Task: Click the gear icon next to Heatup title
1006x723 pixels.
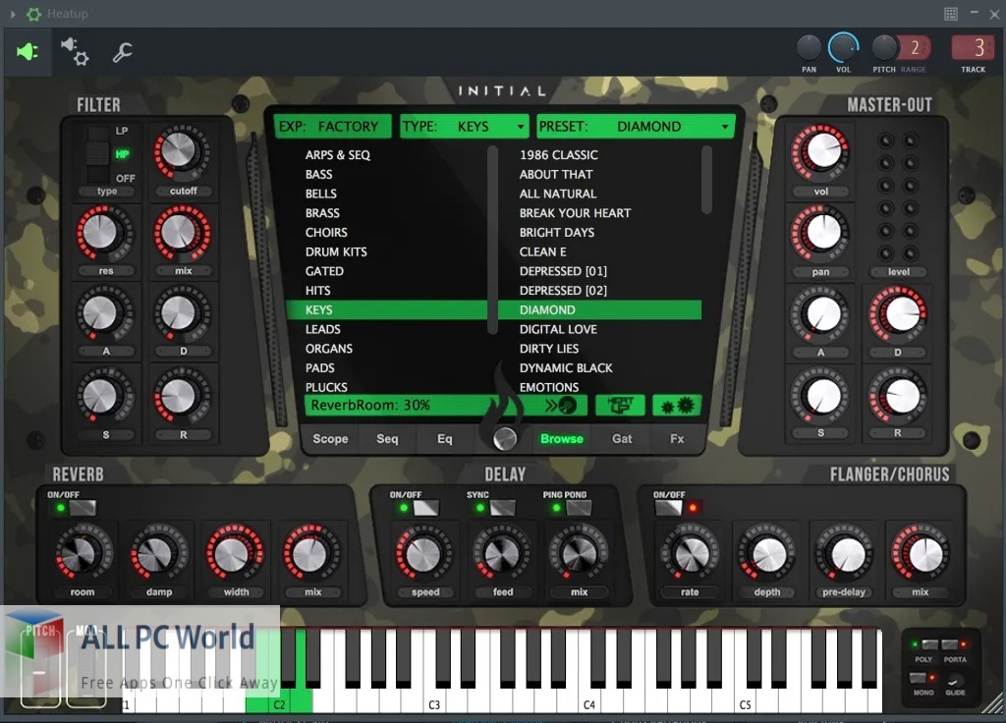Action: (x=33, y=14)
